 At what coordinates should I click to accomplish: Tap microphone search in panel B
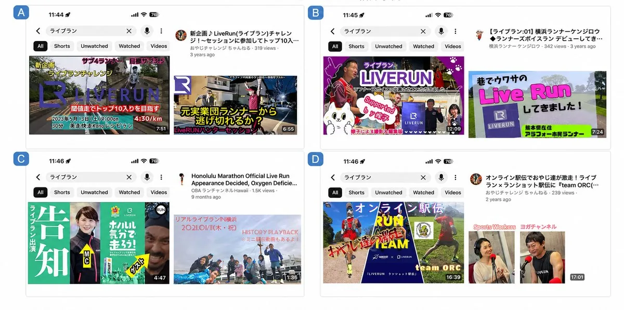(441, 31)
